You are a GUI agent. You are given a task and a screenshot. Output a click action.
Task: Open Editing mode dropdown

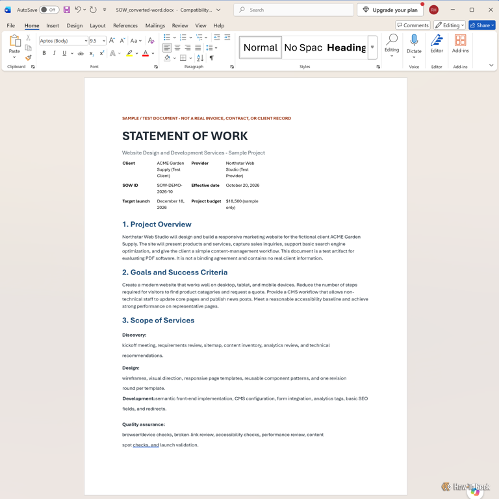pyautogui.click(x=449, y=25)
